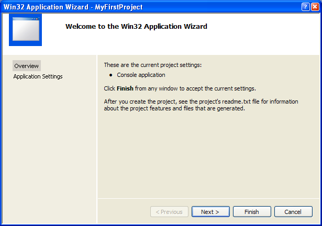Click the bold 'Finish' word in instructions
Image resolution: width=322 pixels, height=226 pixels.
125,88
